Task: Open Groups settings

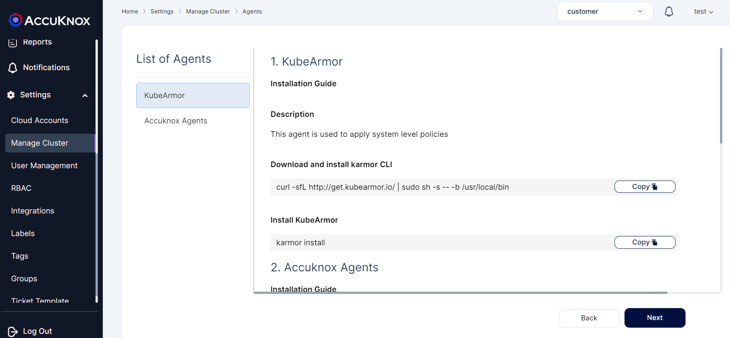Action: coord(24,279)
